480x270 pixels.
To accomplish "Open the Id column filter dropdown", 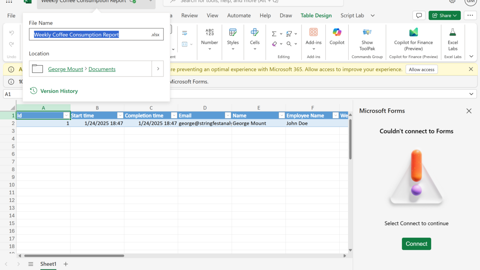I will click(x=66, y=115).
